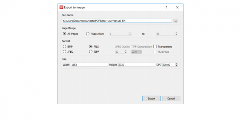The image size is (241, 122).
Task: Increase DPI with the up arrow
Action: [x=177, y=64]
